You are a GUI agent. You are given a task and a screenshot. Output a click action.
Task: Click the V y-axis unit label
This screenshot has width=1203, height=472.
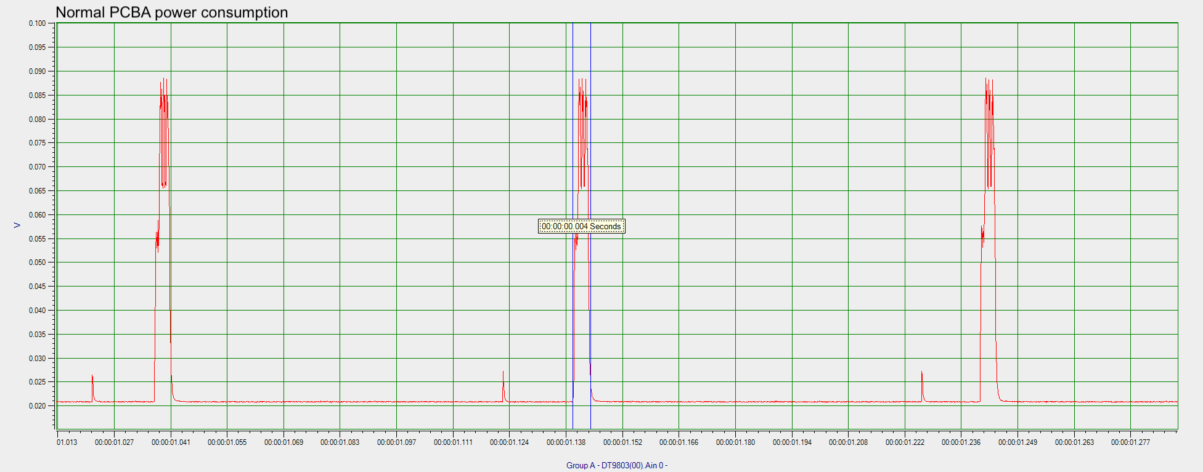click(17, 226)
